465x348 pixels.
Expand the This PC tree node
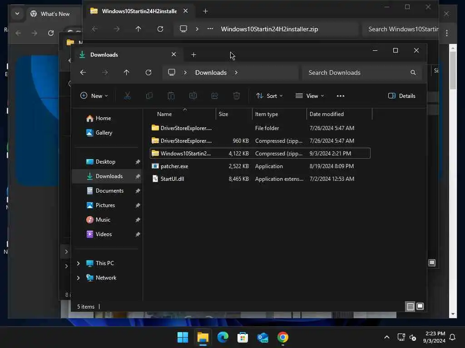(78, 263)
